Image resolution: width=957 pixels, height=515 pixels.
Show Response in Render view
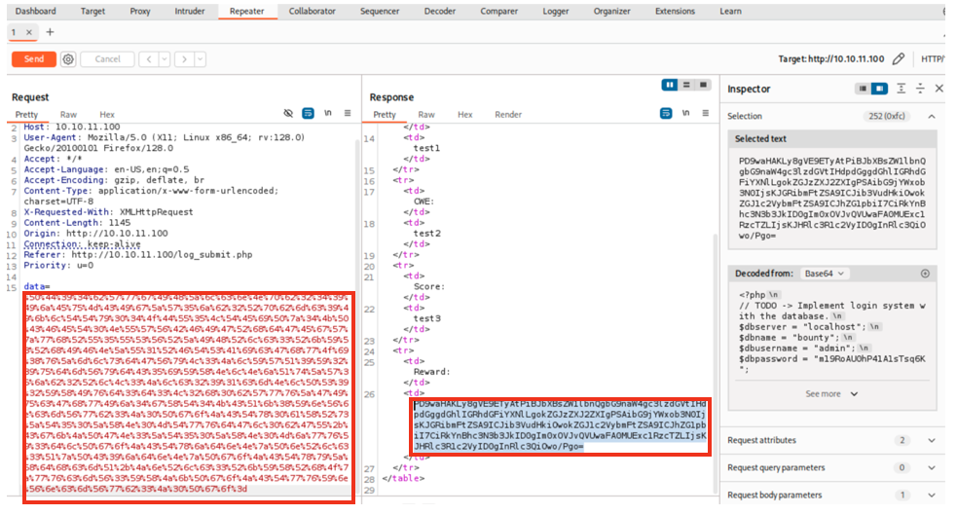click(x=508, y=114)
